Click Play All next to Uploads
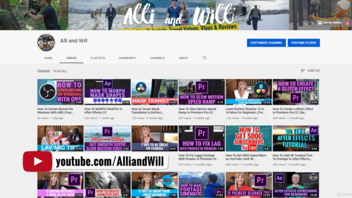352x198 pixels. [x=60, y=71]
